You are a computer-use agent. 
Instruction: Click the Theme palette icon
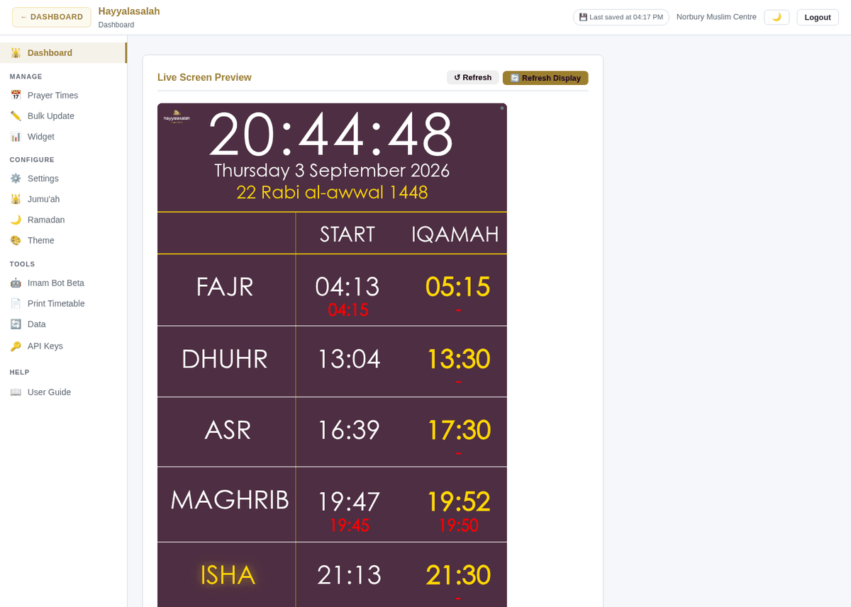coord(16,240)
